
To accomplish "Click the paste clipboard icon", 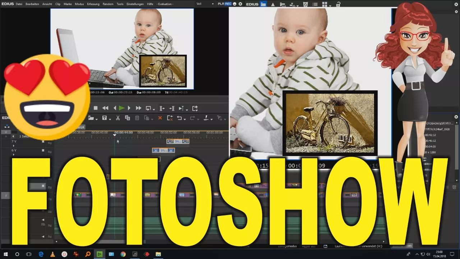I will 137,118.
